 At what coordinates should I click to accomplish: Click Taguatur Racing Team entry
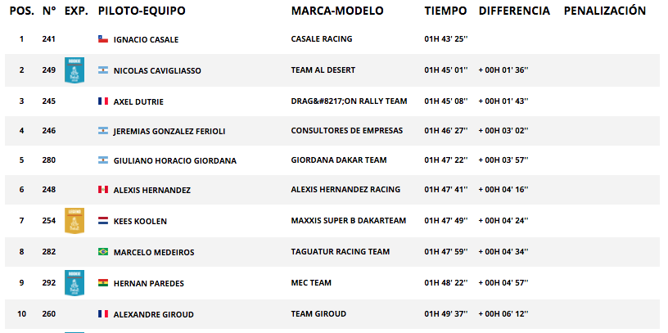coord(341,252)
